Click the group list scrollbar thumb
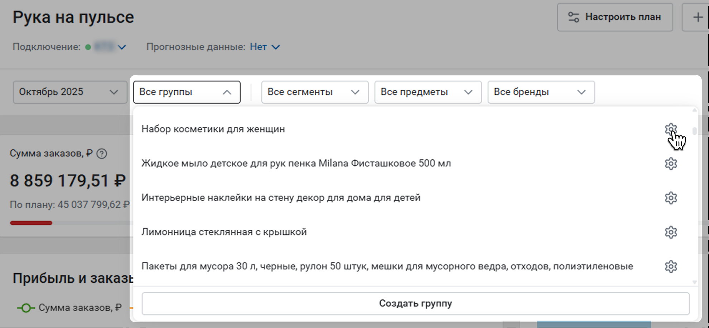The image size is (709, 328). pos(694,131)
